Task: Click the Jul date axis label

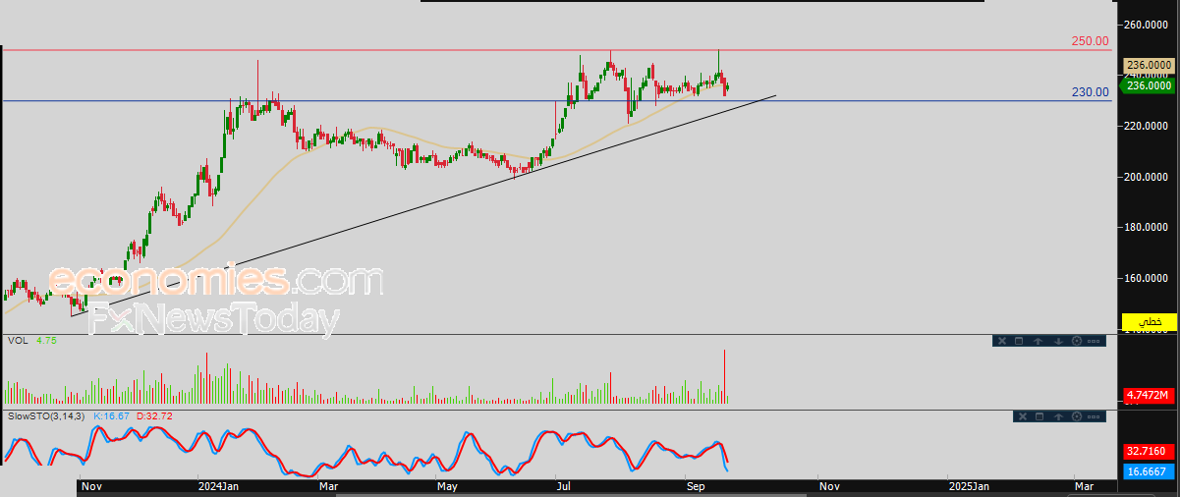Action: 563,486
